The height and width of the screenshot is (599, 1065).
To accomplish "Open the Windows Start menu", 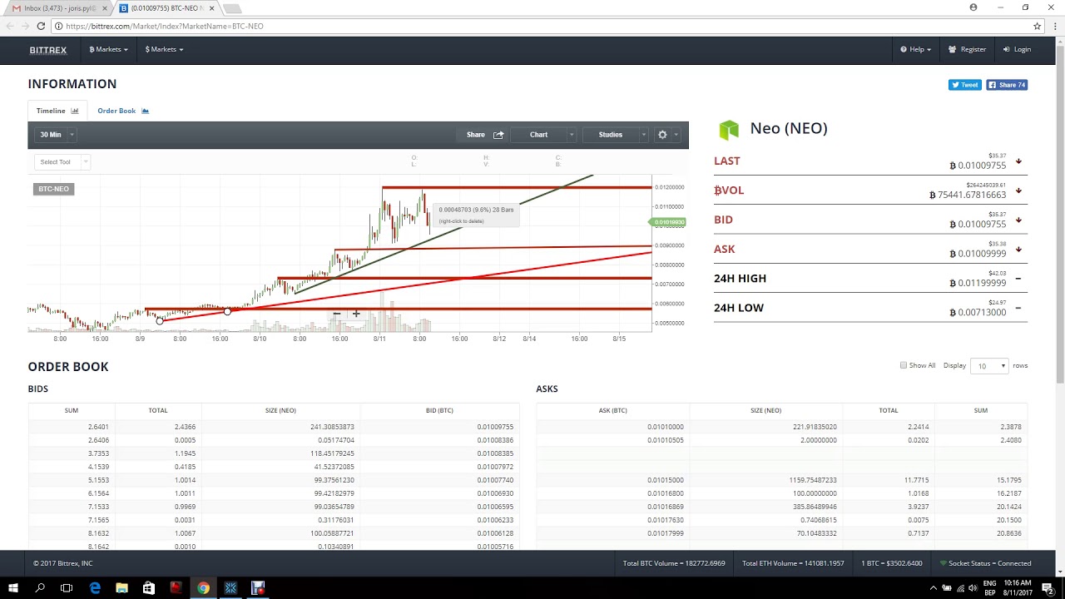I will [12, 588].
